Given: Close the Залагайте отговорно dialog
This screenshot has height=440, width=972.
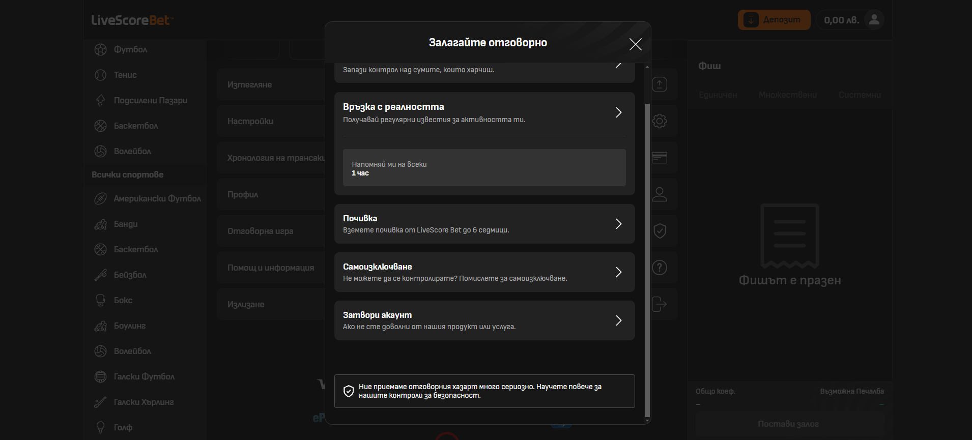Looking at the screenshot, I should (x=635, y=44).
